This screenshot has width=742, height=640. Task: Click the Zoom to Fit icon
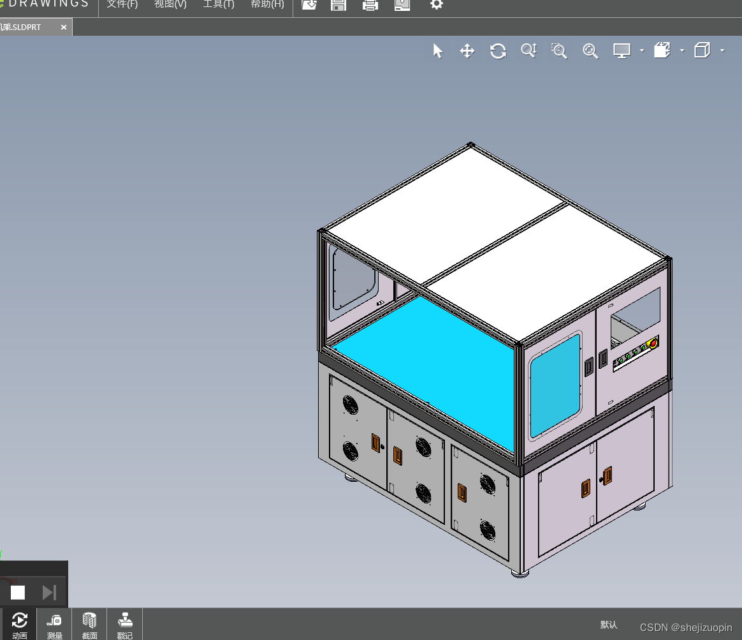coord(590,50)
